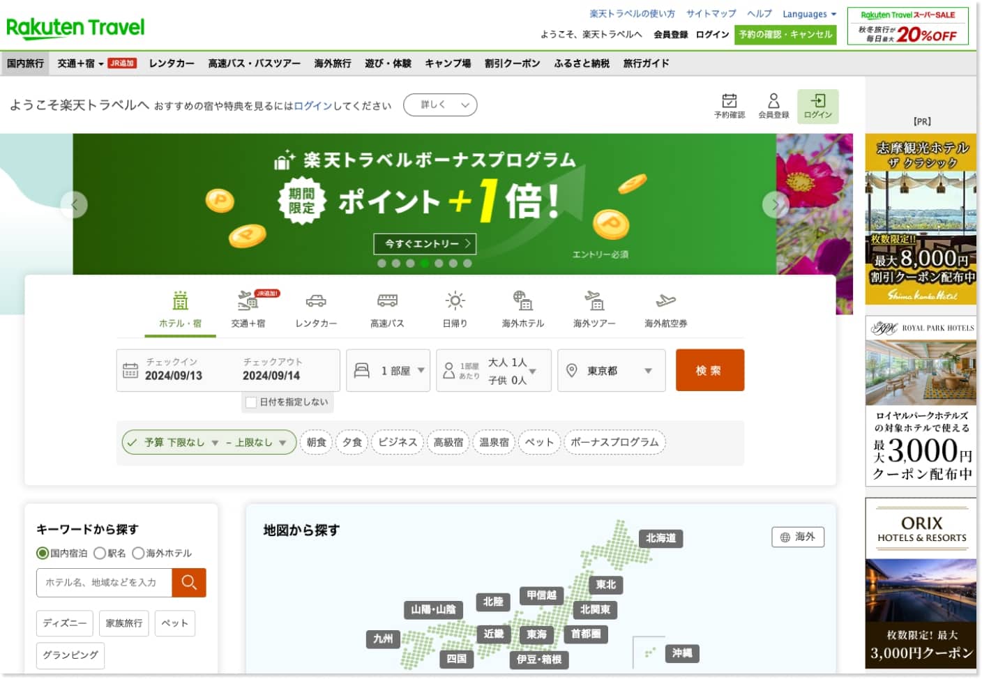The height and width of the screenshot is (679, 982).
Task: Check 日付を指定しない checkbox
Action: pos(250,402)
